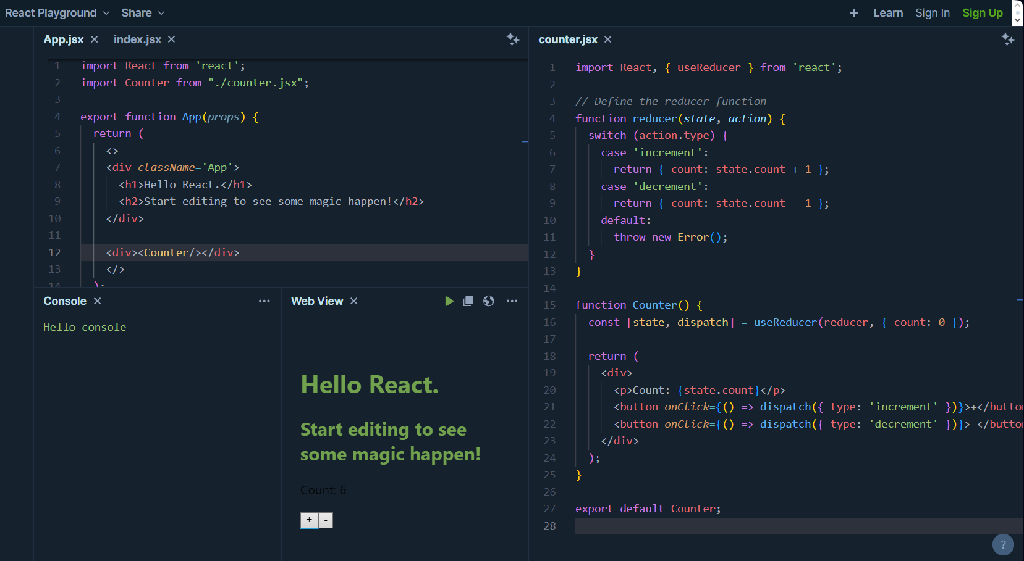Open the Web View more options menu
1024x561 pixels.
(x=512, y=301)
